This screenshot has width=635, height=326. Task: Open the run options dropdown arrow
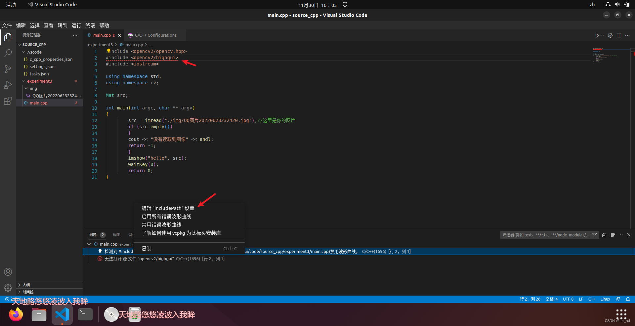[x=603, y=35]
